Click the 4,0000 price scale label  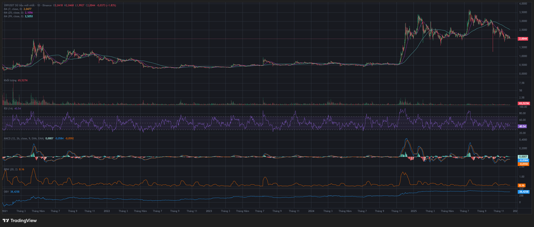[x=523, y=3]
